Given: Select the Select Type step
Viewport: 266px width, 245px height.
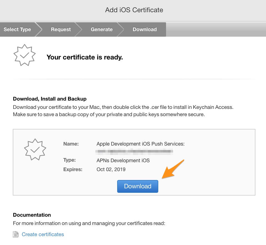Looking at the screenshot, I should tap(17, 29).
